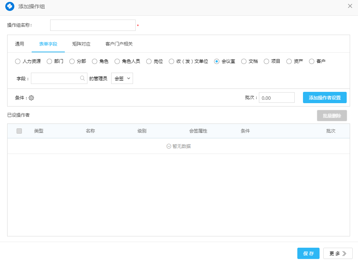Click the 保存 button
Image resolution: width=358 pixels, height=262 pixels.
(x=308, y=253)
